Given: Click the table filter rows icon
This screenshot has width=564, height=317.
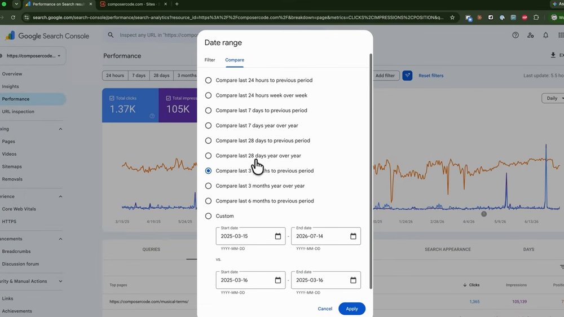Looking at the screenshot, I should point(562,267).
